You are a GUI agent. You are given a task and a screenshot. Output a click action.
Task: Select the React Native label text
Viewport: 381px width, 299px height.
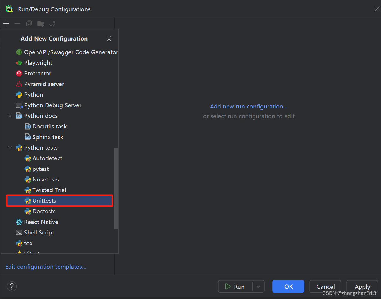(41, 222)
